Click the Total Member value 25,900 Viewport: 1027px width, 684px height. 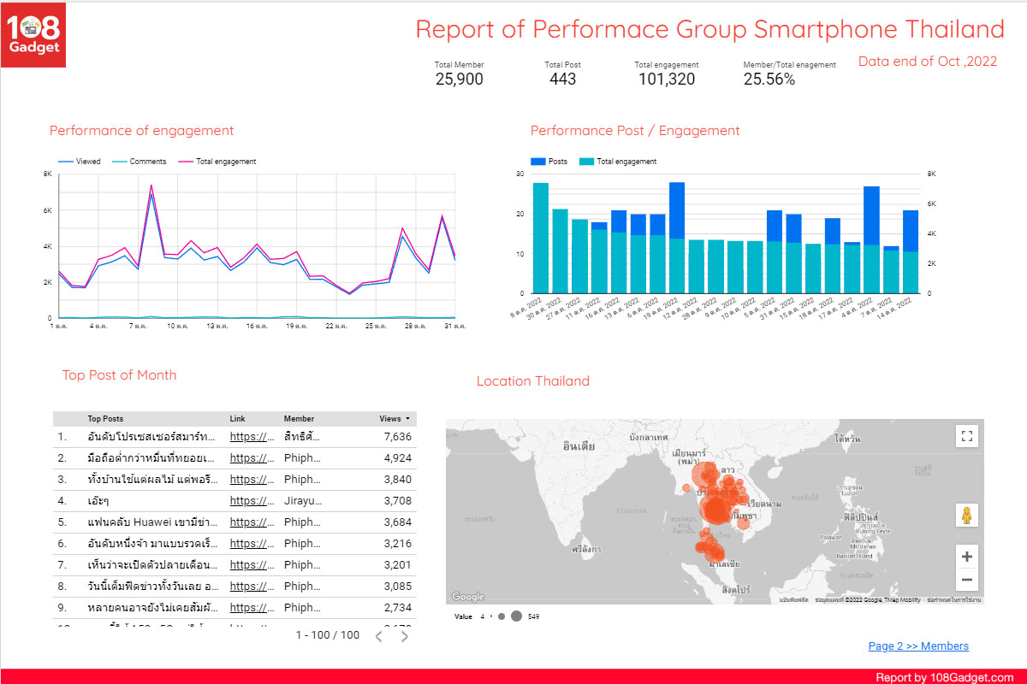[x=459, y=80]
